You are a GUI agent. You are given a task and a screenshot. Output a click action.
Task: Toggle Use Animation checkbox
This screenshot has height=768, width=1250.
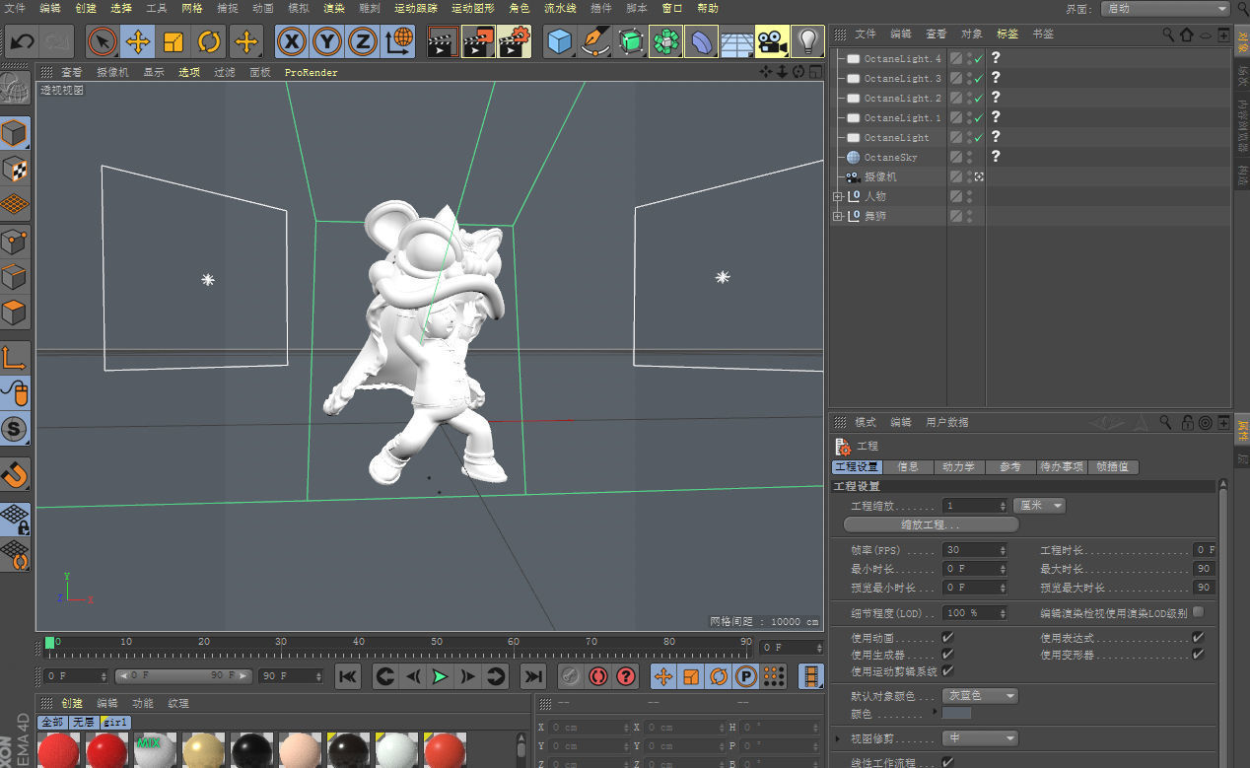coord(947,637)
